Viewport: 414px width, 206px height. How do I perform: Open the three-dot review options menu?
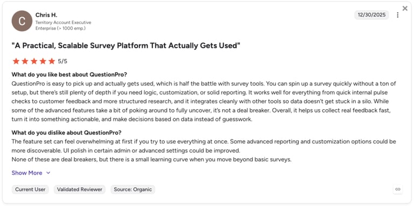(x=398, y=15)
